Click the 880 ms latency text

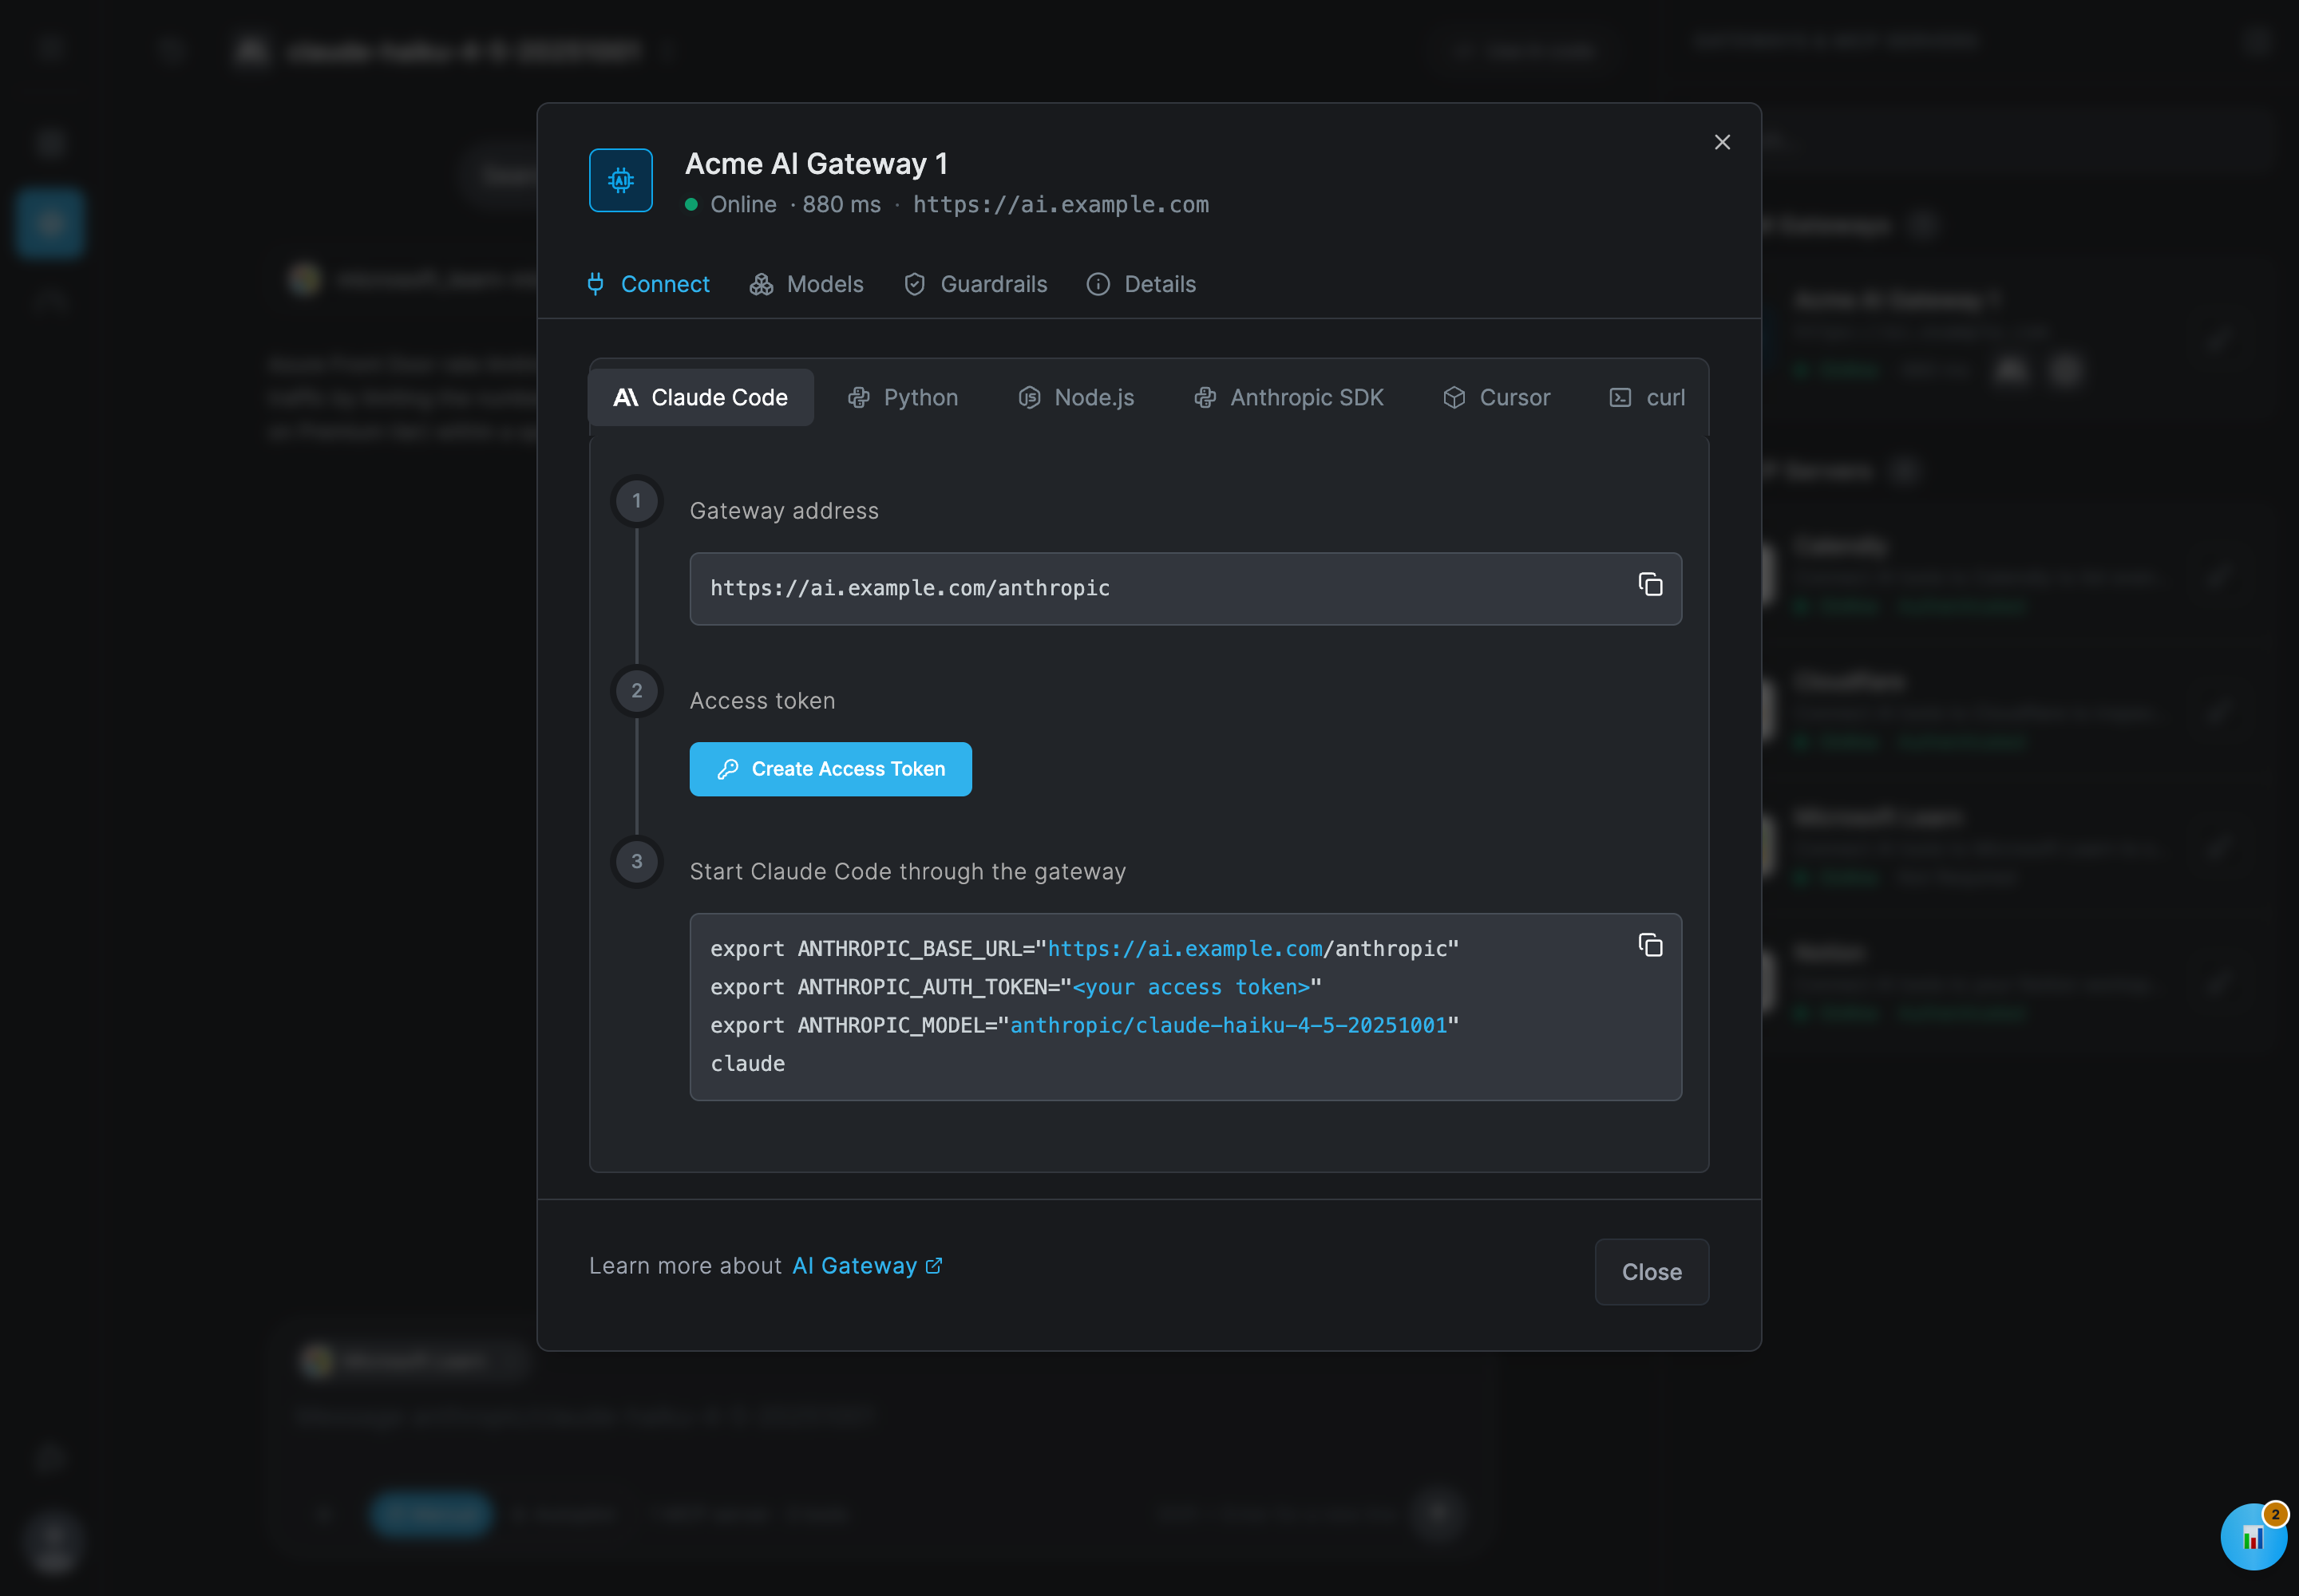pos(841,204)
